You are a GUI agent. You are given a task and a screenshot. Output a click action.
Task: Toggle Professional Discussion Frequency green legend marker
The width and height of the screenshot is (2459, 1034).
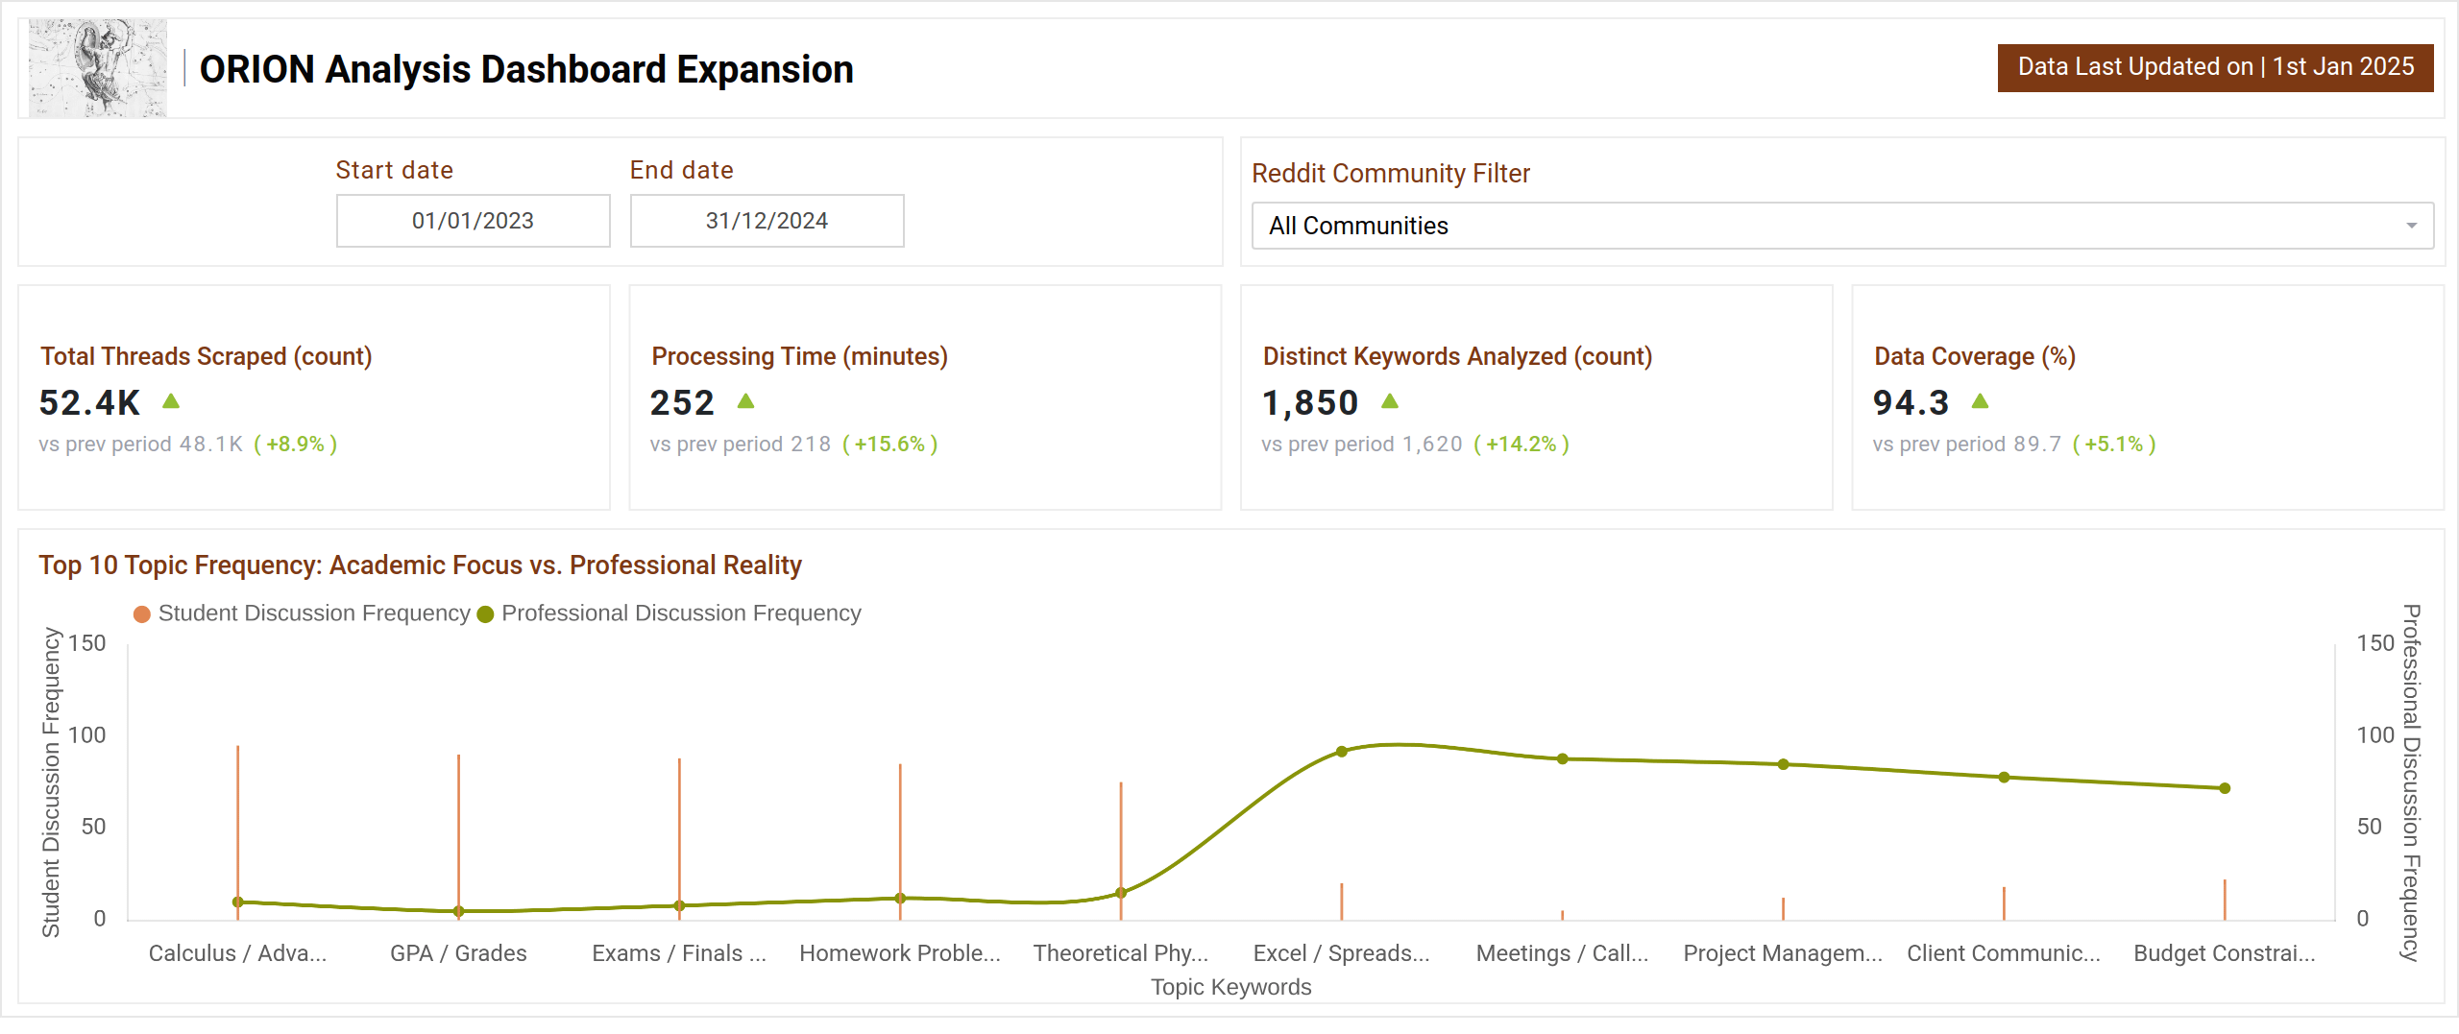485,614
